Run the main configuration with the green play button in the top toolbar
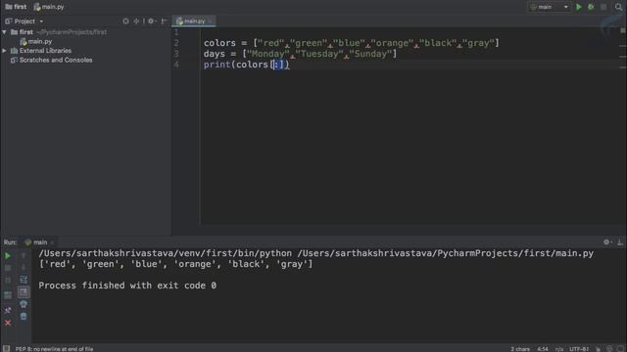627x352 pixels. tap(579, 7)
